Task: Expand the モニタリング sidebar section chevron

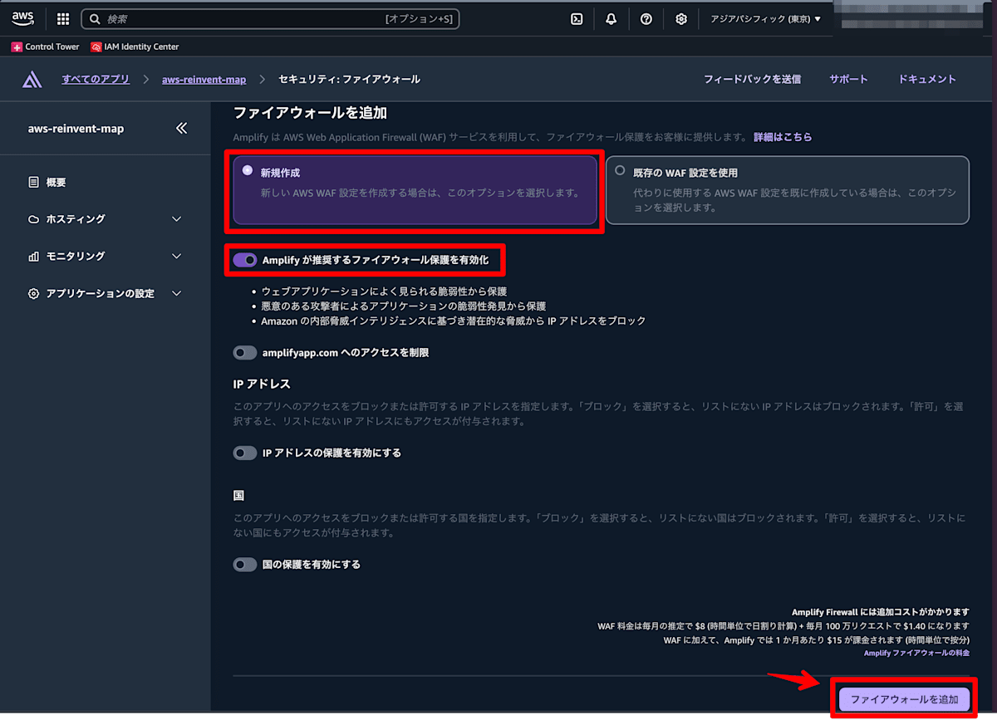Action: click(176, 257)
